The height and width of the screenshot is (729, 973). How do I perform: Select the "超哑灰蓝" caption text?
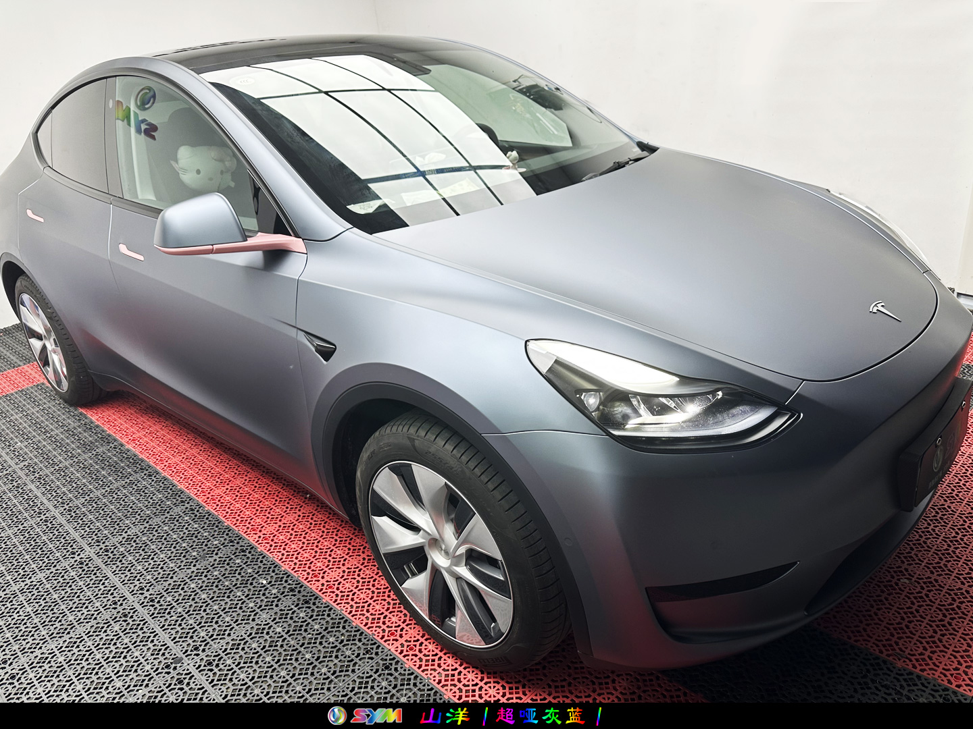pos(541,716)
